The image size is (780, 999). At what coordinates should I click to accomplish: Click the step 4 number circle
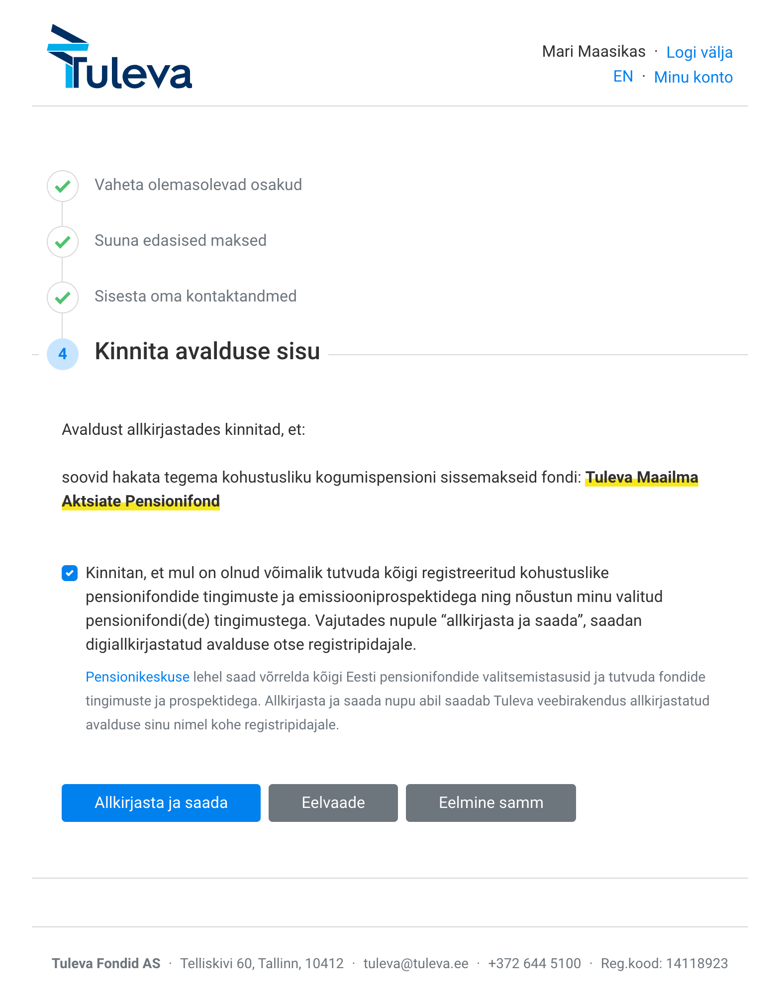63,354
